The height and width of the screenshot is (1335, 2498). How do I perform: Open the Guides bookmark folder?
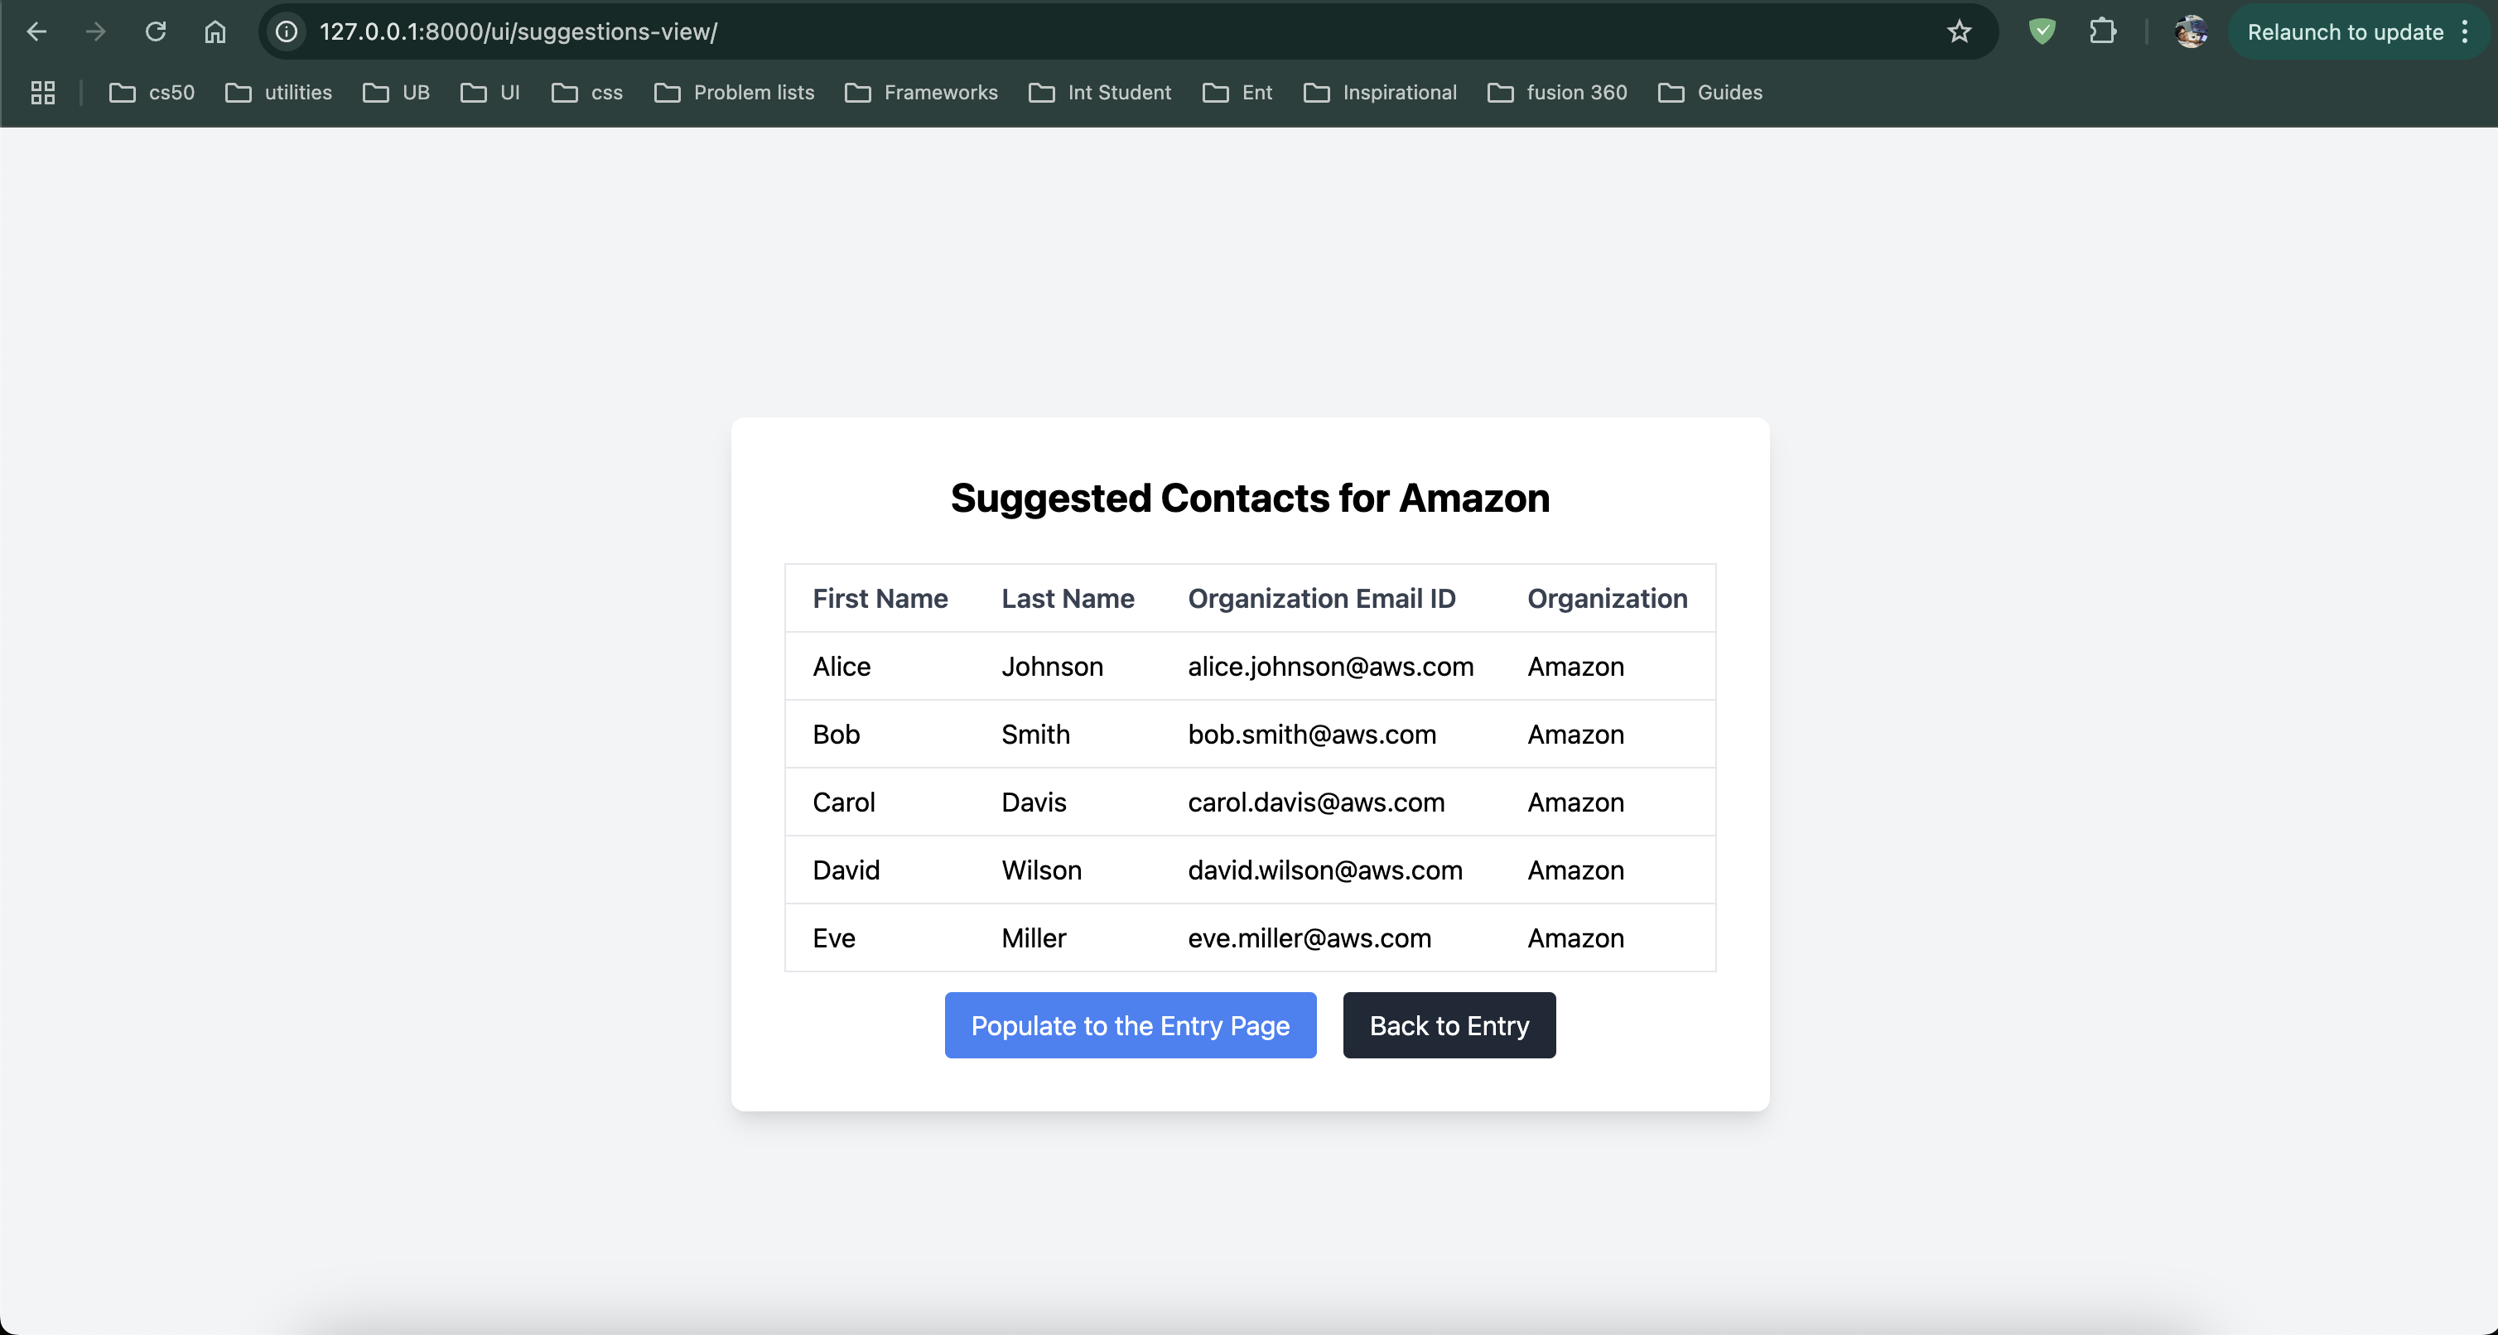point(1710,93)
